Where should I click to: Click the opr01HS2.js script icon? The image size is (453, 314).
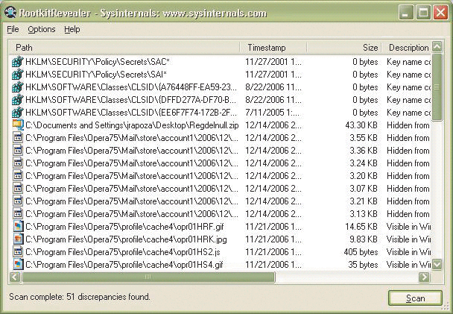click(18, 252)
